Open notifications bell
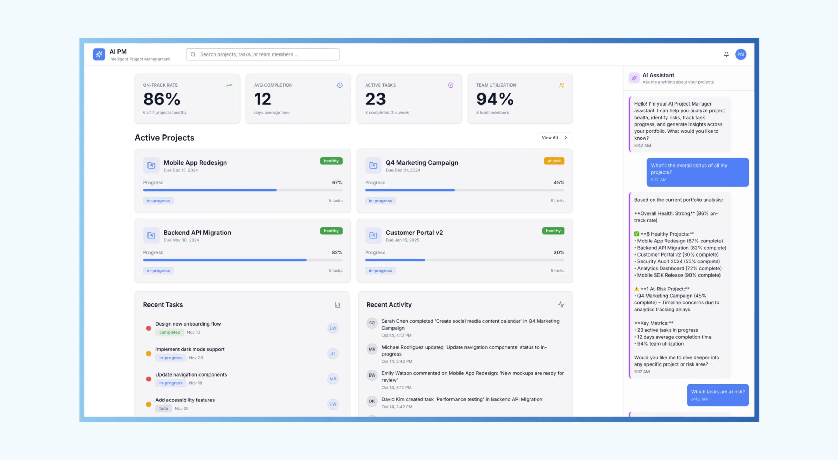 click(726, 54)
